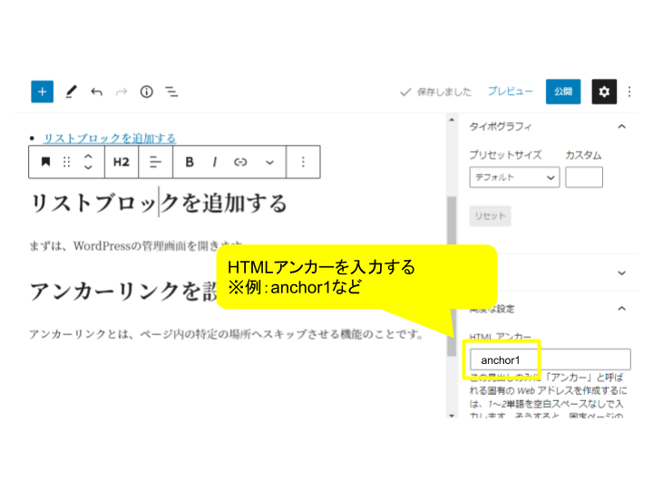Toggle italic formatting on heading
Screen dimensions: 653x489
(215, 162)
